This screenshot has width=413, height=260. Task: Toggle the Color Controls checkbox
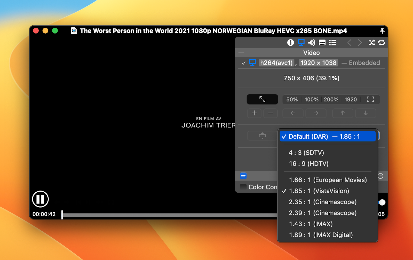[x=243, y=187]
